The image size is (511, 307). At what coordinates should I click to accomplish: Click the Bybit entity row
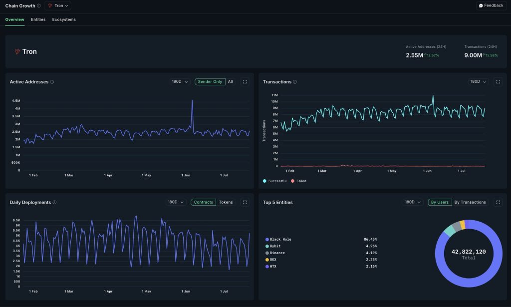[321, 246]
